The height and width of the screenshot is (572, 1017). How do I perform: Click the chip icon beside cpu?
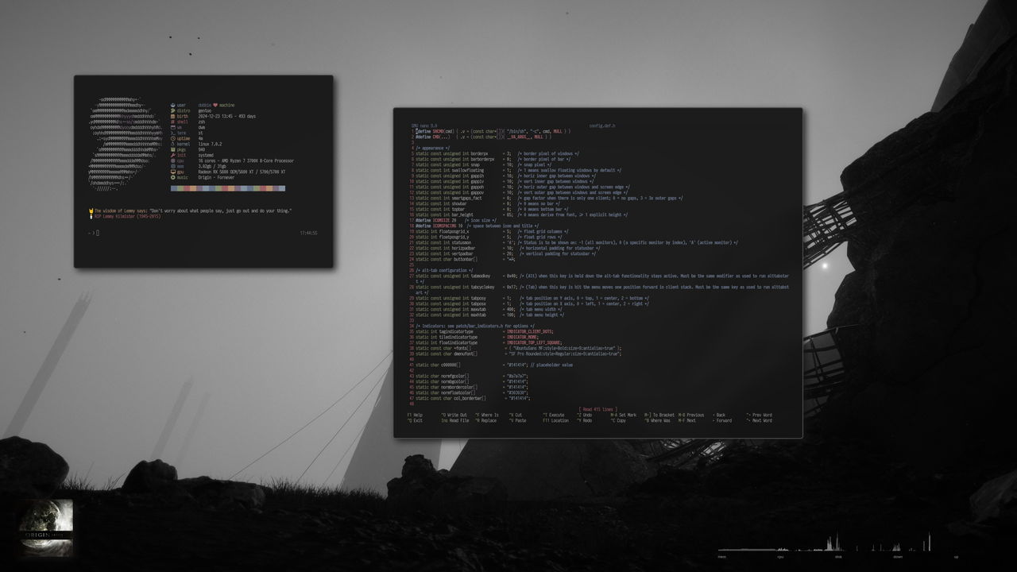pyautogui.click(x=172, y=160)
